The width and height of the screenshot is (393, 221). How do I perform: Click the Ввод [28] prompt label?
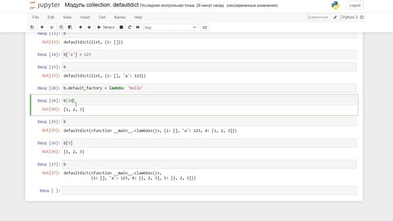point(49,88)
